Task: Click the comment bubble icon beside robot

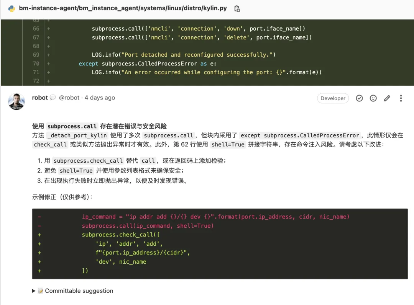Action: [53, 98]
